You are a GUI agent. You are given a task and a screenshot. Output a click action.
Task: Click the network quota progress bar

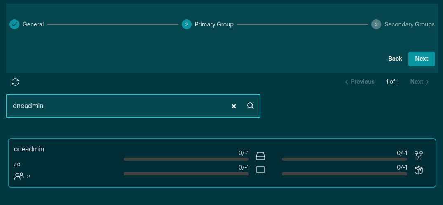(344, 159)
